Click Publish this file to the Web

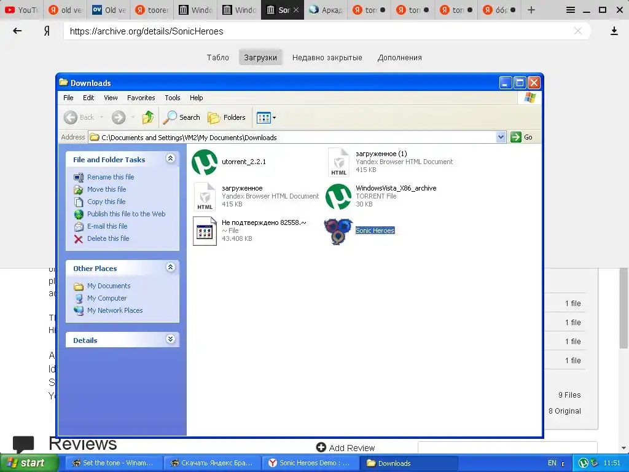point(126,214)
